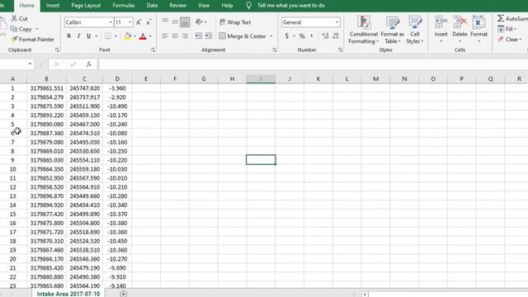Select cell containing 245747.620
Image resolution: width=528 pixels, height=297 pixels.
[84, 88]
